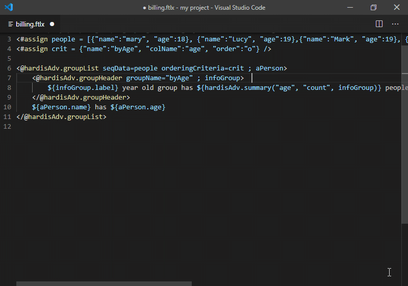This screenshot has width=408, height=286.
Task: Click seqData=people attribute on line 6
Action: pos(130,68)
